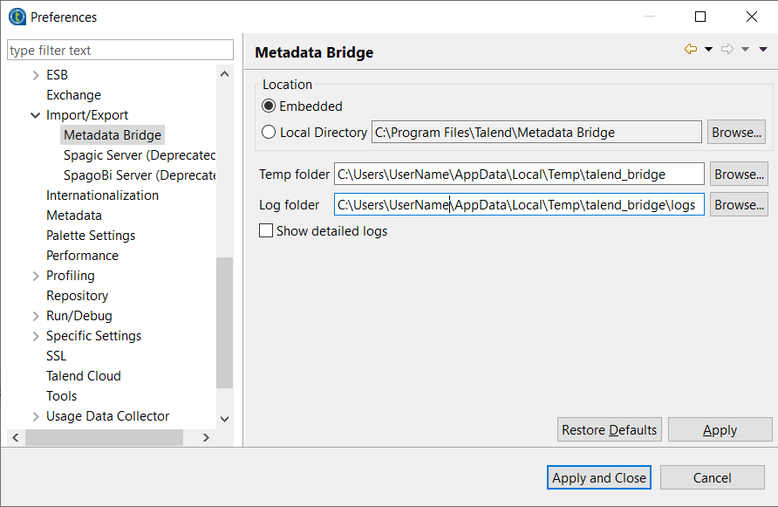Open the back history dropdown arrow
The image size is (778, 507).
708,50
